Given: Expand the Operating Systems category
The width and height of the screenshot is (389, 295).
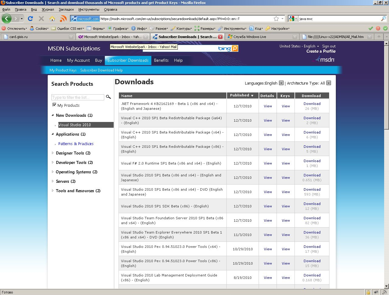Looking at the screenshot, I should pyautogui.click(x=53, y=172).
